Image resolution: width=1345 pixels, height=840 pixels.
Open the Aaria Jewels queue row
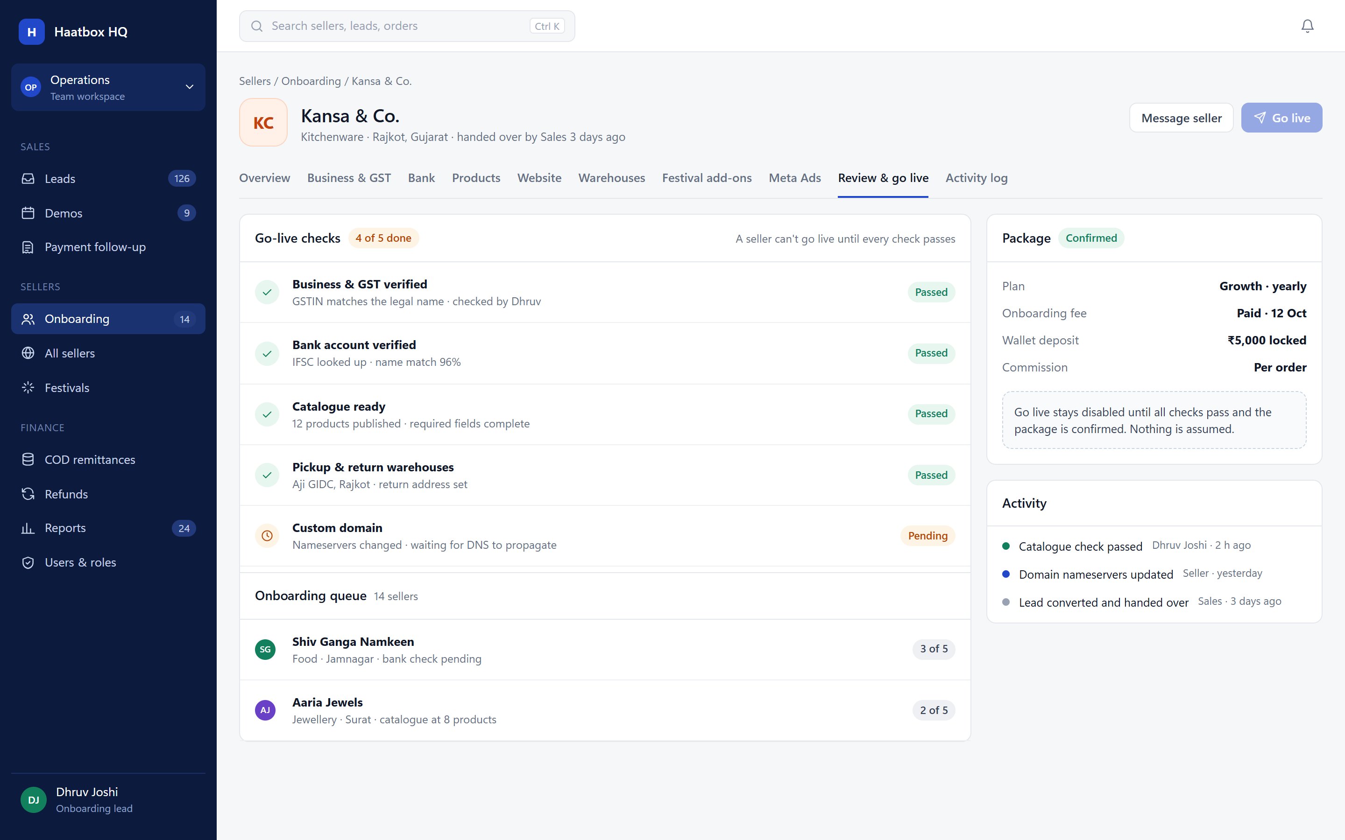pyautogui.click(x=605, y=711)
